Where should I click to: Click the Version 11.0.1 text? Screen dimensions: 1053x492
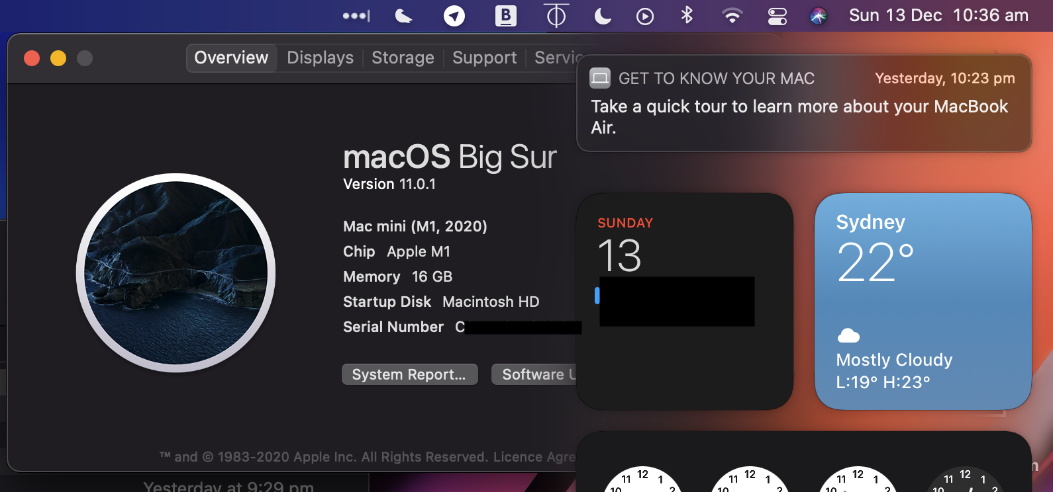(x=389, y=184)
